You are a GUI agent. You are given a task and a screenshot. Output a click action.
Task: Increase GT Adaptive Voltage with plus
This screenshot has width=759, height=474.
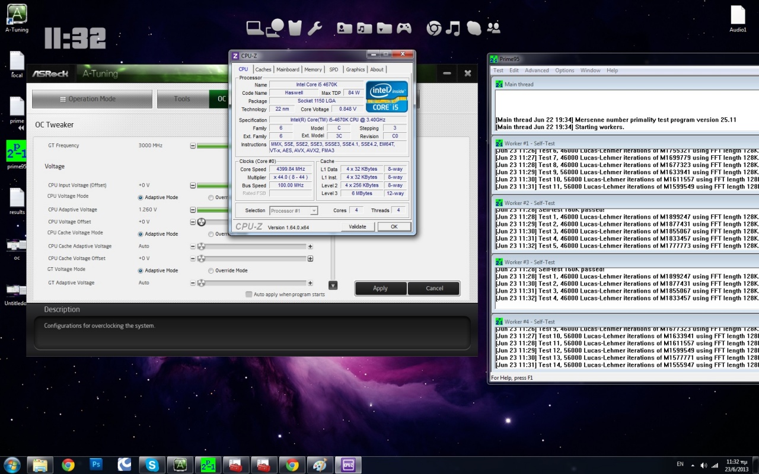point(310,283)
